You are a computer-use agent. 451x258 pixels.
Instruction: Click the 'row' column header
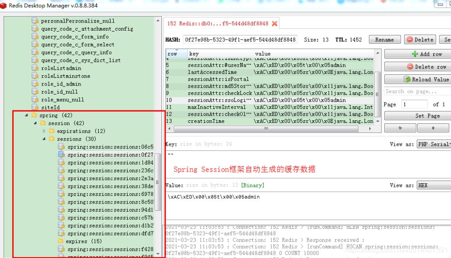tap(177, 54)
